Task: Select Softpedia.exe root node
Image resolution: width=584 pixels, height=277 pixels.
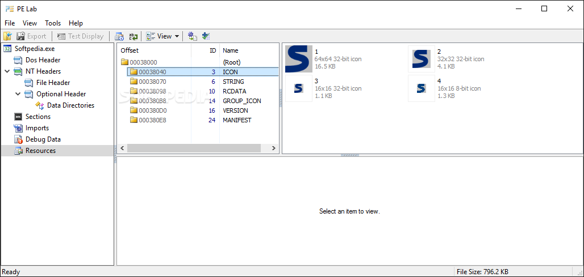Action: pos(35,49)
